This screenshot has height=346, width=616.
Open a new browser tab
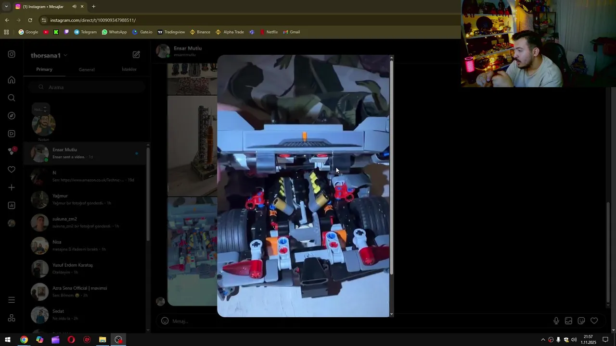[93, 7]
